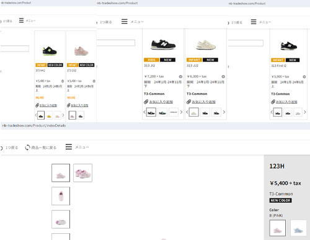
Task: Click the info circle beside the ¥7,200 + tax price
Action: click(180, 76)
